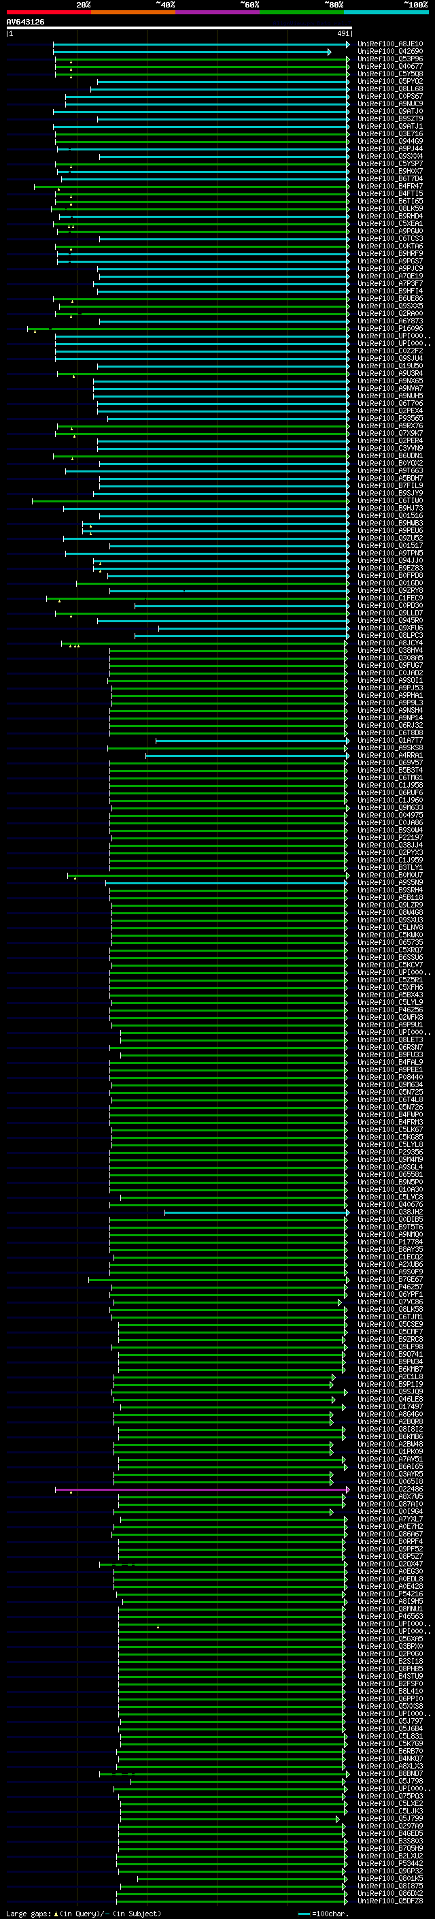Click UniRef100_A9PHA1 label
435x1919 pixels.
pyautogui.click(x=390, y=696)
